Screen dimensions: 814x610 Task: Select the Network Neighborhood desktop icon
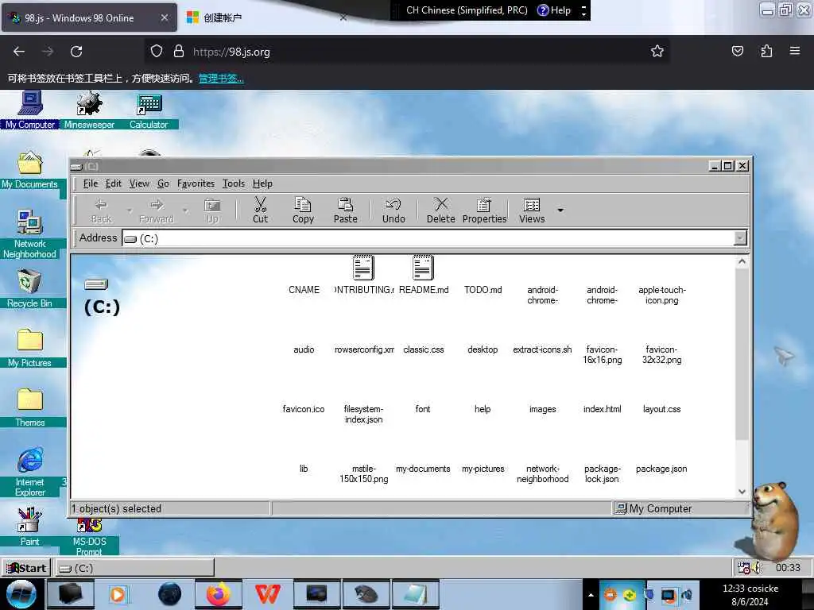click(29, 234)
